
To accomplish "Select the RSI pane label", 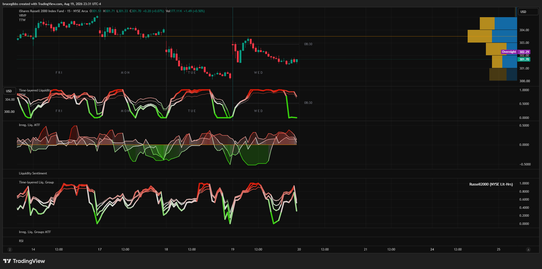I will coord(21,241).
